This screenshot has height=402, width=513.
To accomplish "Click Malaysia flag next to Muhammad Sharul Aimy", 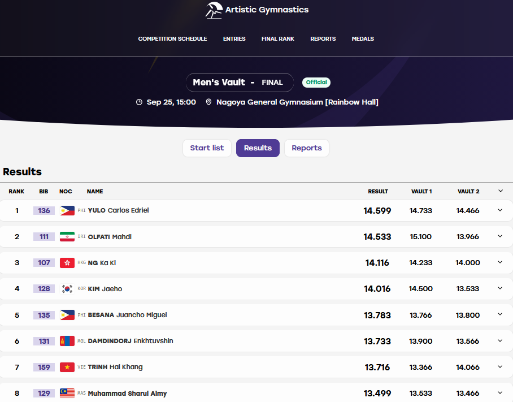I will [x=67, y=393].
